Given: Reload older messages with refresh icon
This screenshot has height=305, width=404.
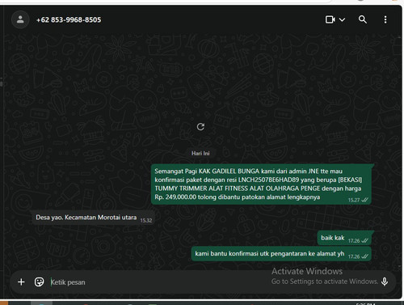Looking at the screenshot, I should pyautogui.click(x=200, y=127).
